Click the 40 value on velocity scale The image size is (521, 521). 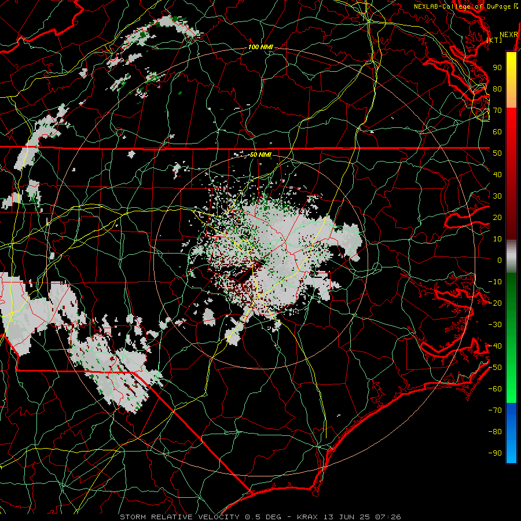pos(497,175)
